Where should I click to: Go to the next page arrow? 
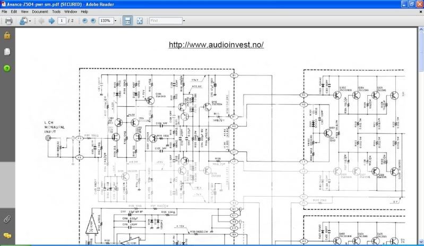tap(51, 21)
